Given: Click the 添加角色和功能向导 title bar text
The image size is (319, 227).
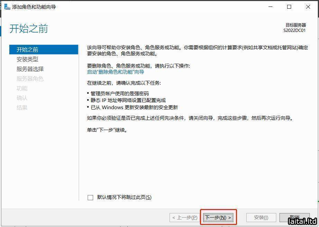Looking at the screenshot, I should point(34,7).
